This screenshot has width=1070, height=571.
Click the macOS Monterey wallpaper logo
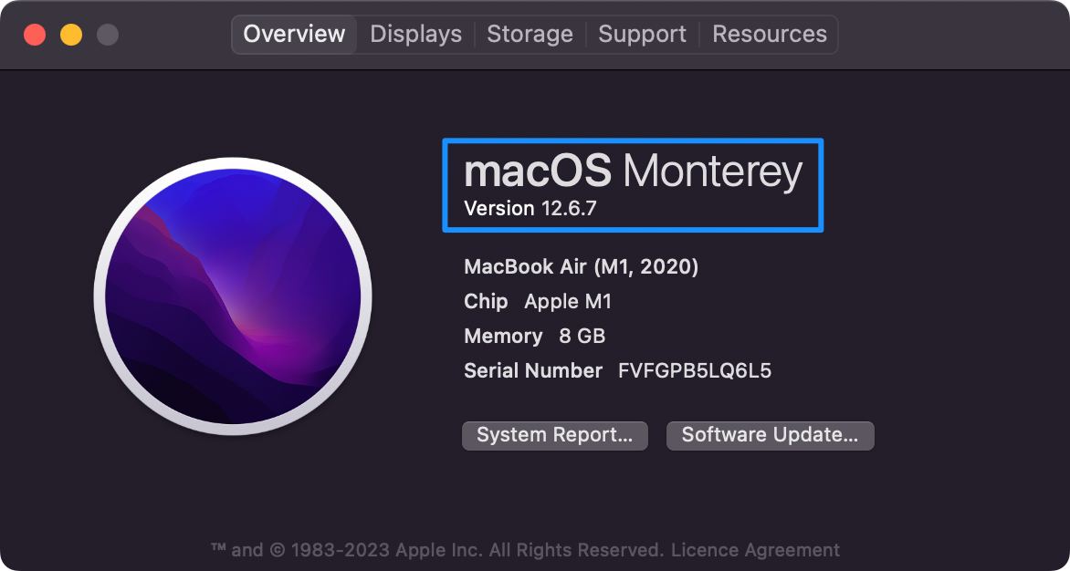click(x=233, y=296)
